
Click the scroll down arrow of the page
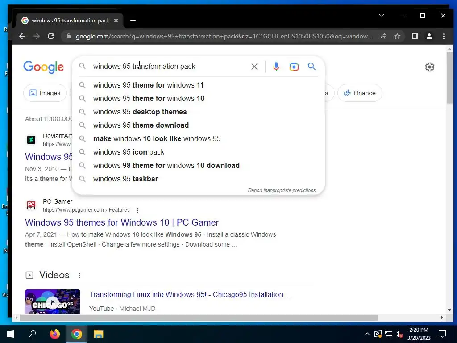pyautogui.click(x=449, y=310)
